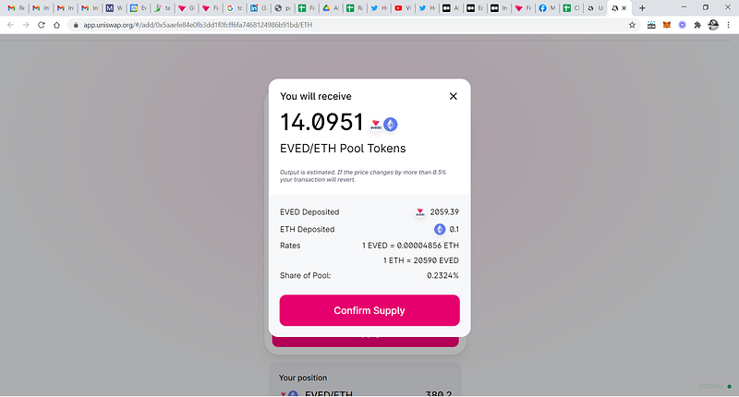Open the Chrome extensions puzzle menu

[x=697, y=25]
